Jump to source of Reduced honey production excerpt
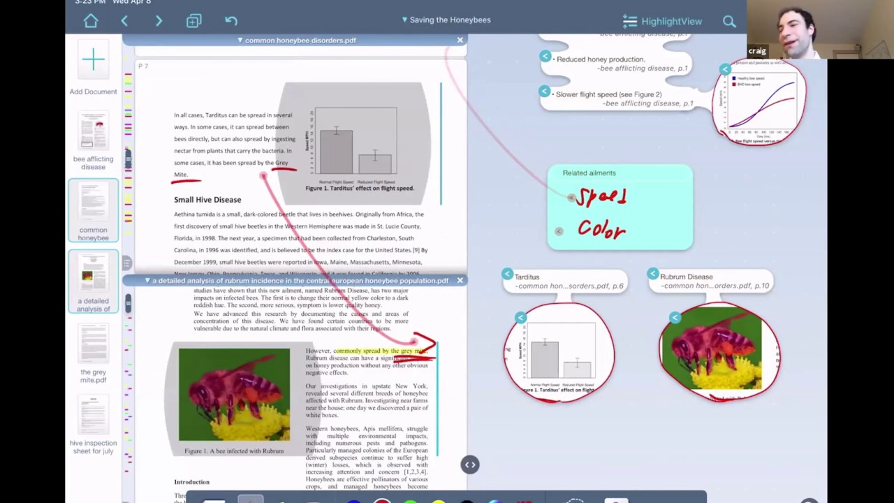Screen dimensions: 894x503 (545, 57)
